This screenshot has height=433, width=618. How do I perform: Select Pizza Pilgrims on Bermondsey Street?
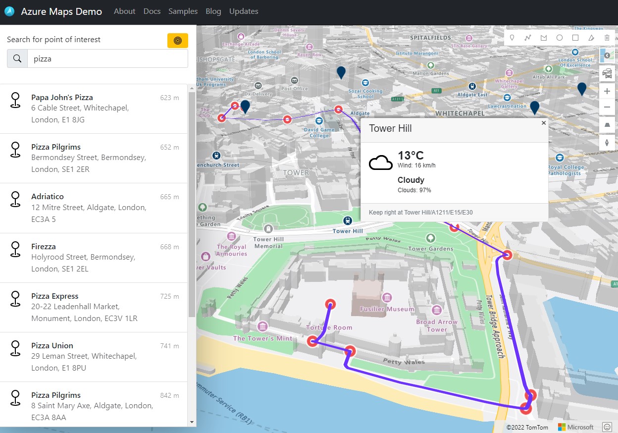point(94,158)
